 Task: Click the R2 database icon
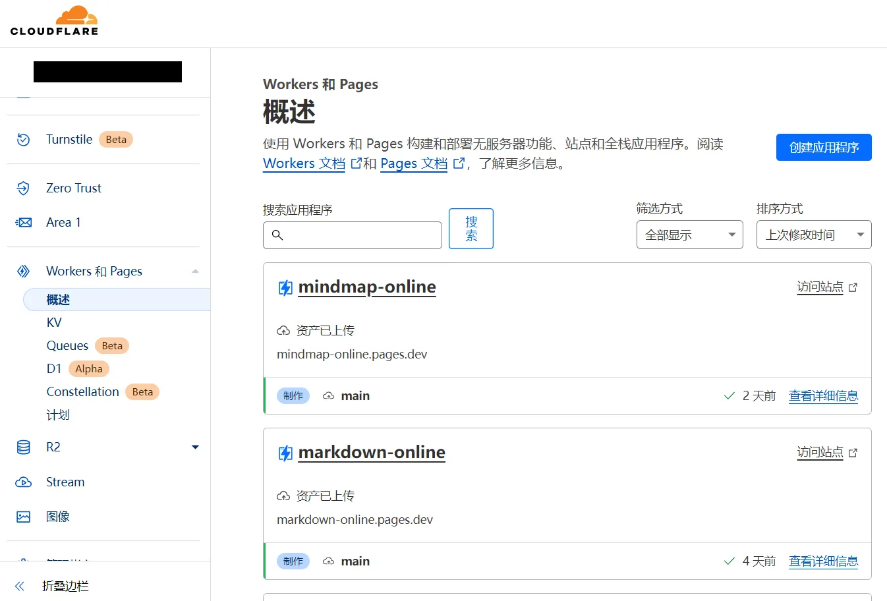[23, 447]
